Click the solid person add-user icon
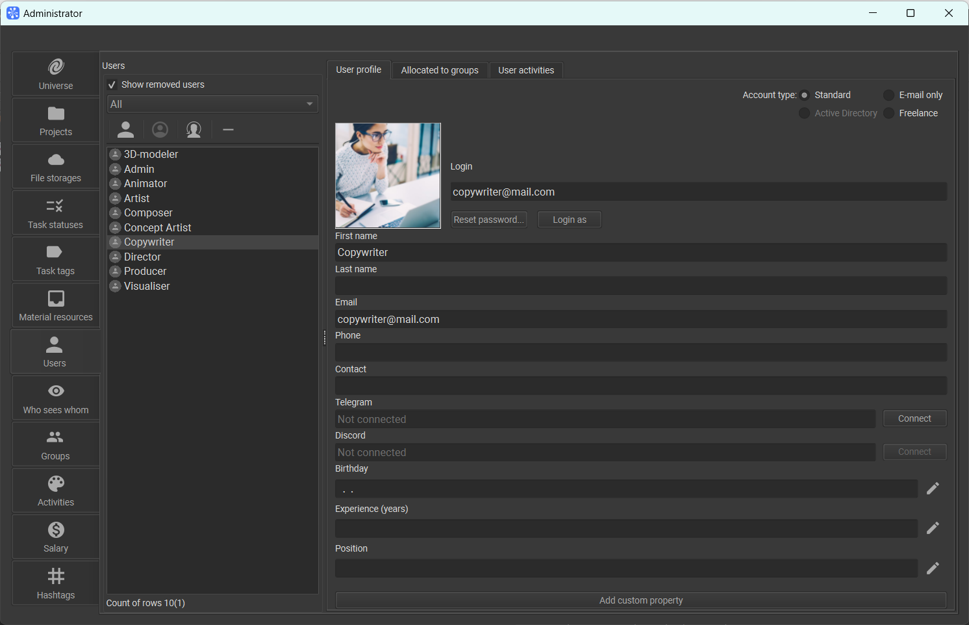Screen dimensions: 969x625 tap(126, 130)
